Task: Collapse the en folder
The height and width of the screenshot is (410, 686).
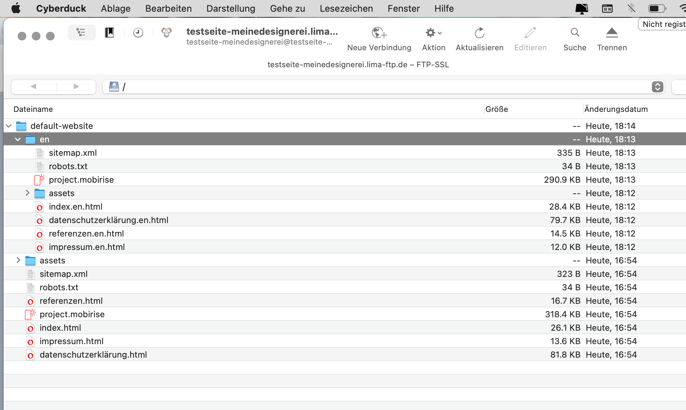Action: (x=18, y=139)
